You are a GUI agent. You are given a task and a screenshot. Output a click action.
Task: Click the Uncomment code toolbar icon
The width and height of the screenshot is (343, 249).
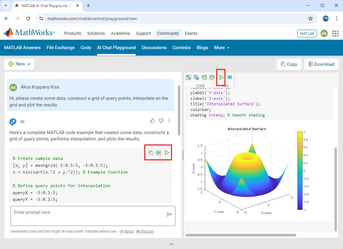pyautogui.click(x=196, y=77)
